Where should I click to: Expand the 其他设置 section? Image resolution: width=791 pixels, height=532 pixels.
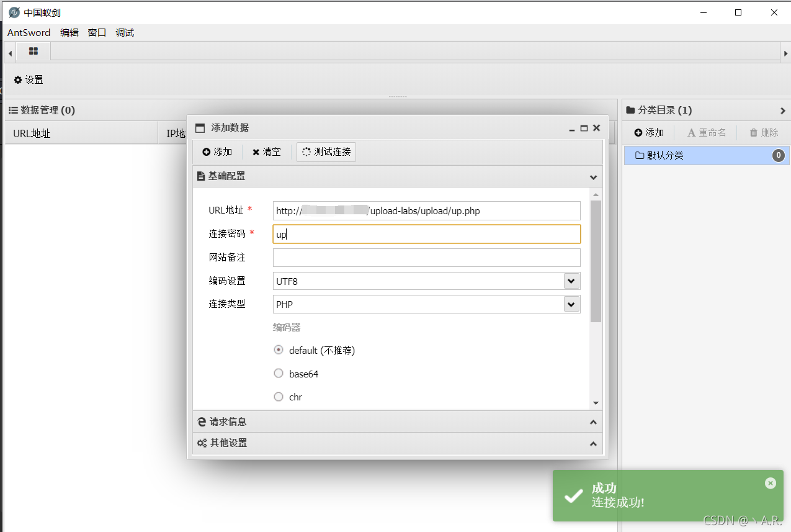point(398,443)
